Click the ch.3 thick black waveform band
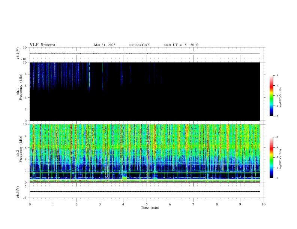Viewport: 297px width, 229px height. pyautogui.click(x=145, y=192)
